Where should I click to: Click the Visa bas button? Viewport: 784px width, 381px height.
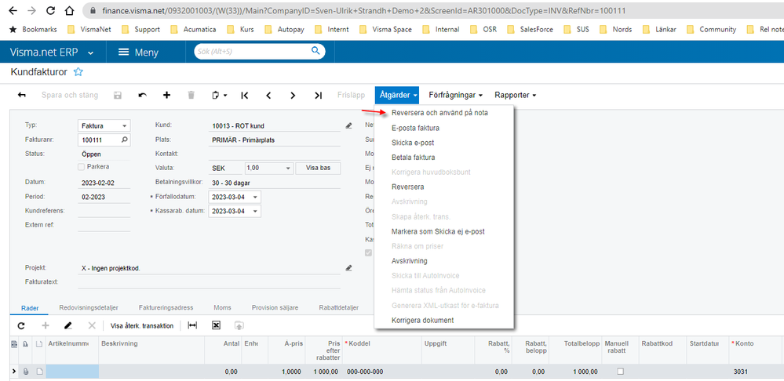coord(318,169)
